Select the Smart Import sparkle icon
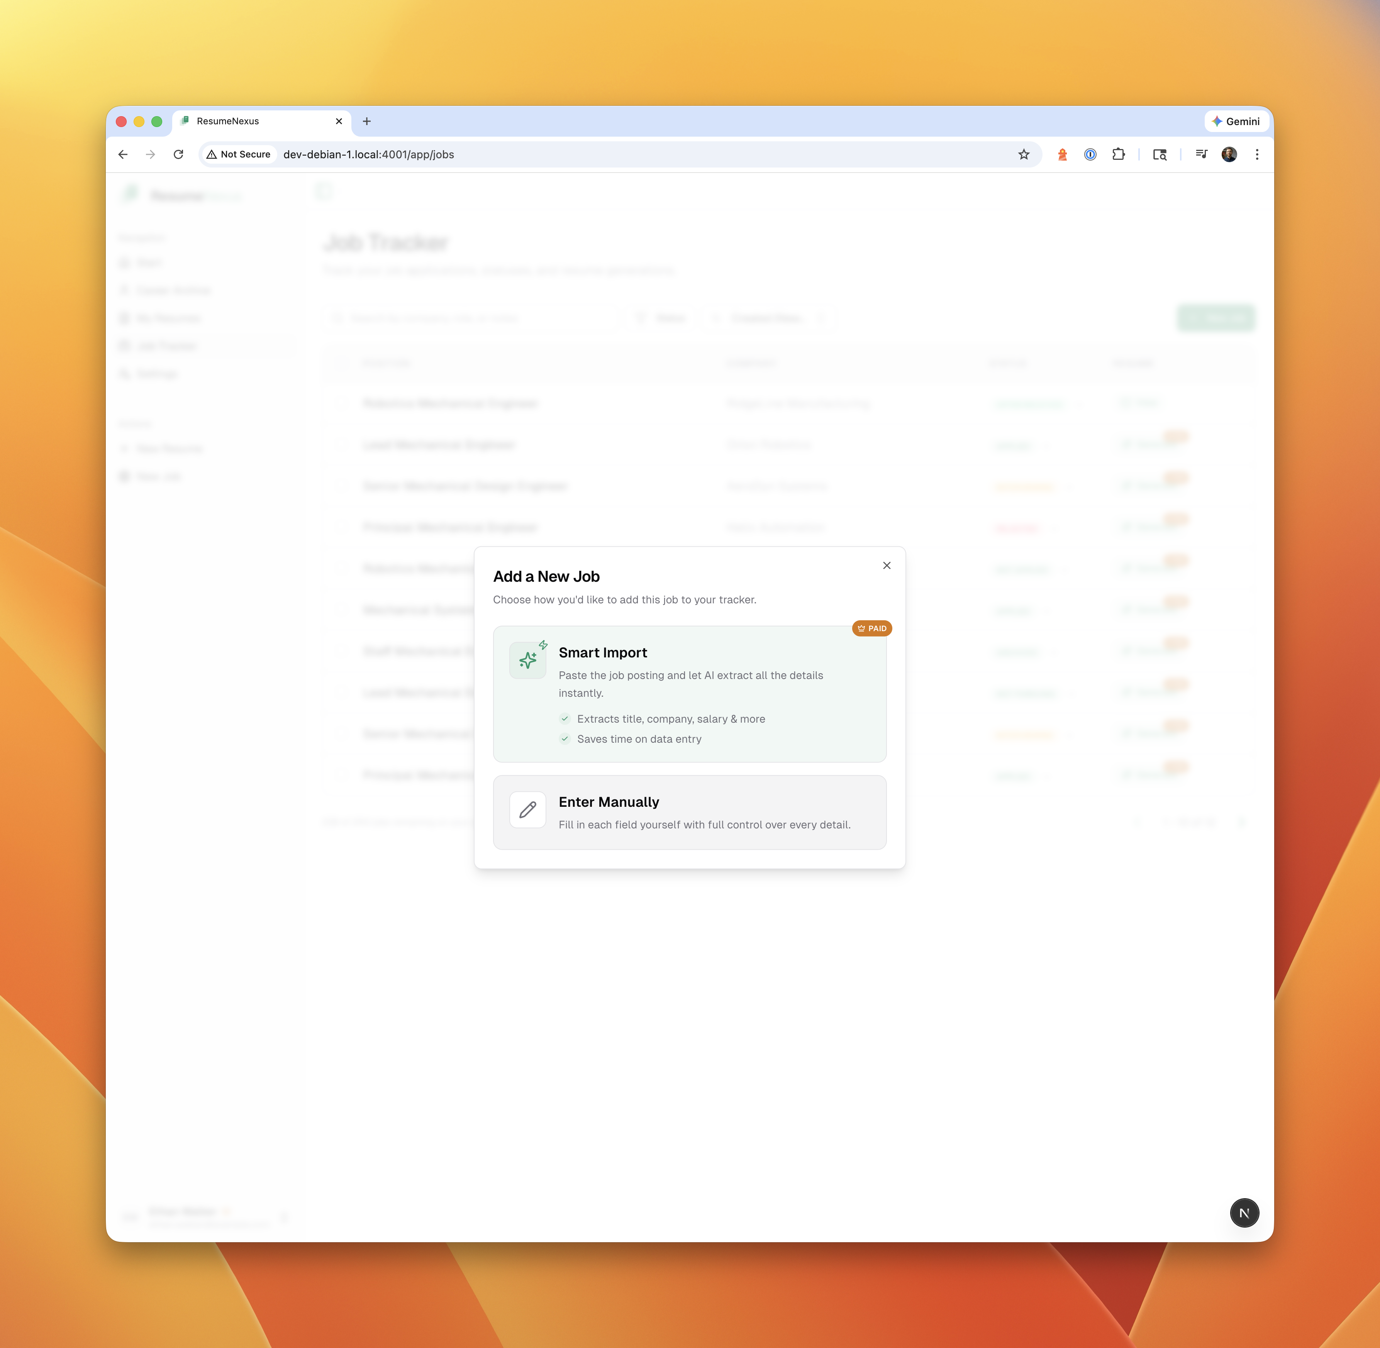Image resolution: width=1380 pixels, height=1348 pixels. [x=527, y=659]
